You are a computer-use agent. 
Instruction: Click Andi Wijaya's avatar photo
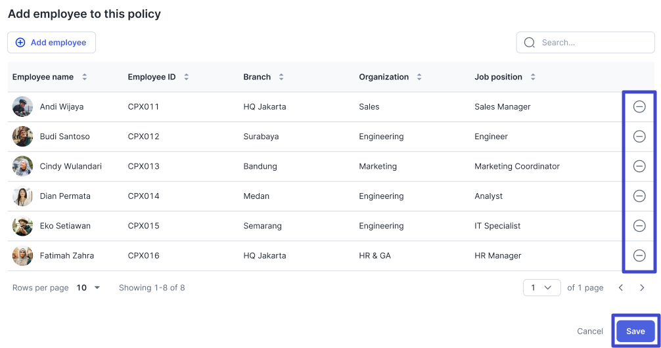click(x=22, y=106)
